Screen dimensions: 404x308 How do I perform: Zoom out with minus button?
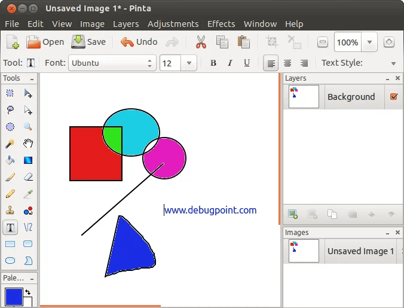click(323, 42)
